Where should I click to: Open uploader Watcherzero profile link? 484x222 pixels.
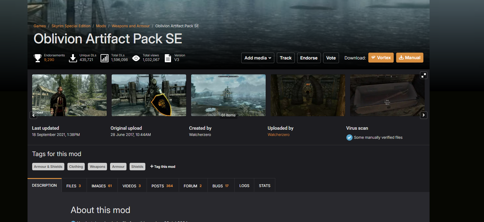click(x=279, y=135)
